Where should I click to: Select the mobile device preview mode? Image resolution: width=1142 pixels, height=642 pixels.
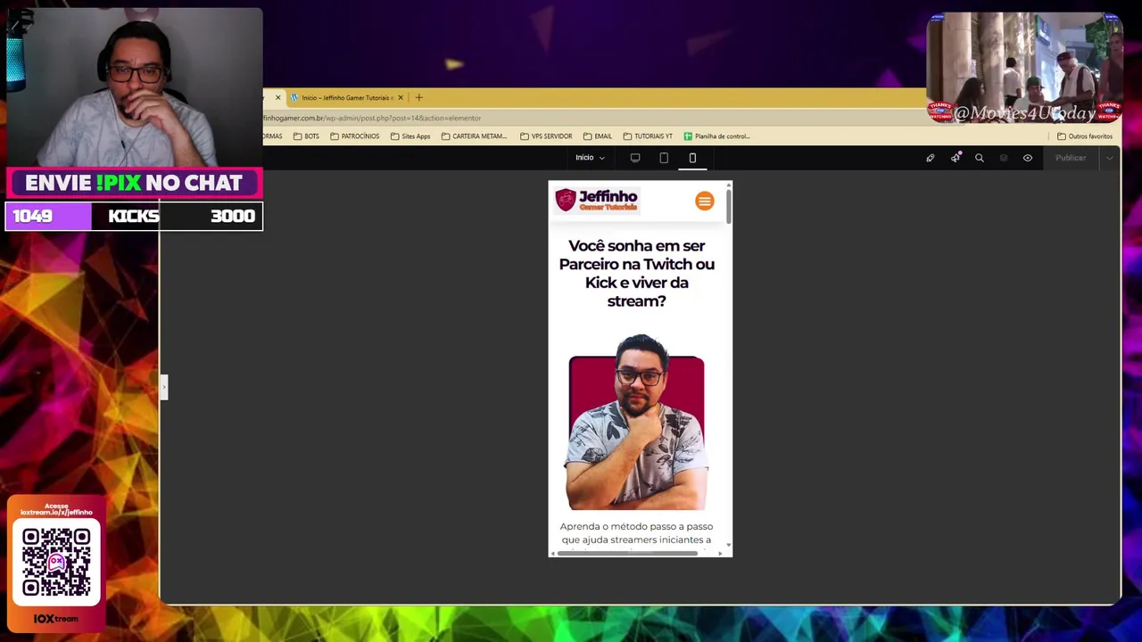(x=692, y=158)
